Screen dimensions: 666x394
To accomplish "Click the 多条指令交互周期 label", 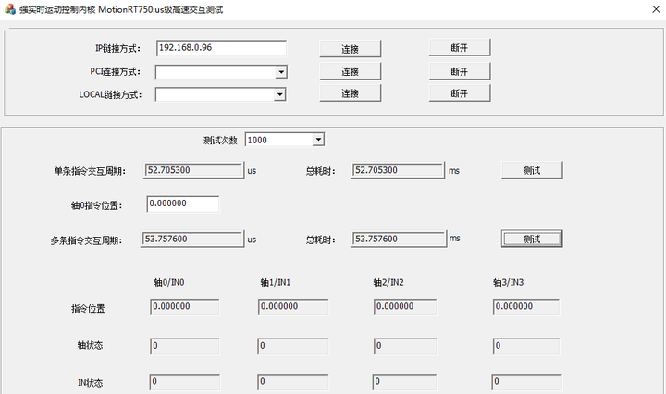I will point(86,240).
